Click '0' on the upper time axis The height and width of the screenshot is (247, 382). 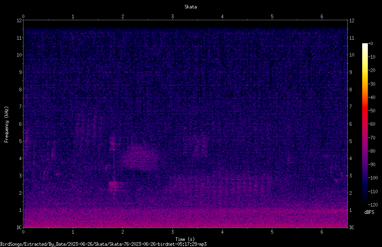point(23,17)
